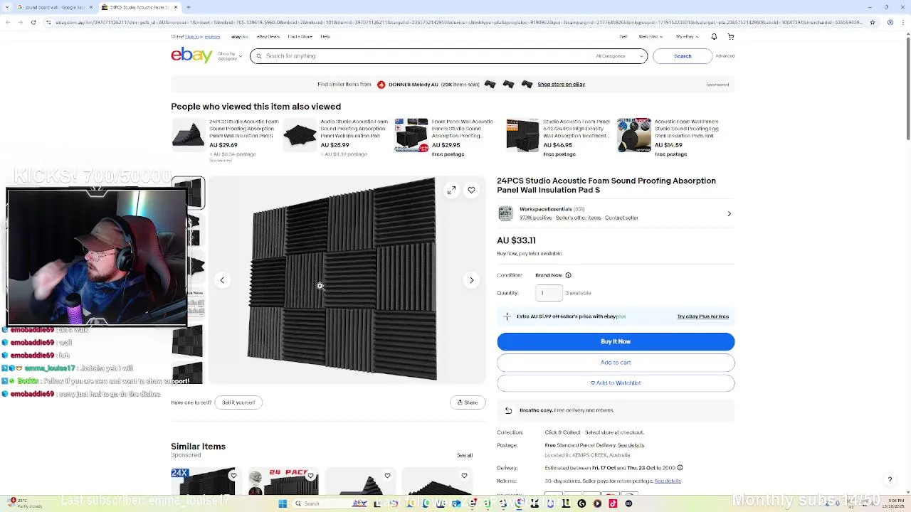
Task: Click the DONNER Melody AU store logo
Action: click(x=381, y=85)
